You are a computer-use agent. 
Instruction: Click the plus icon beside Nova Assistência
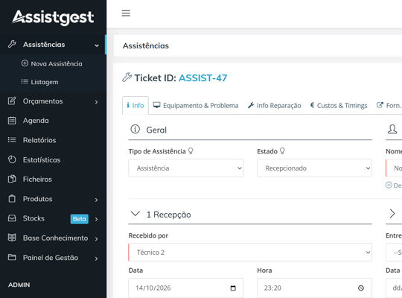pos(25,63)
